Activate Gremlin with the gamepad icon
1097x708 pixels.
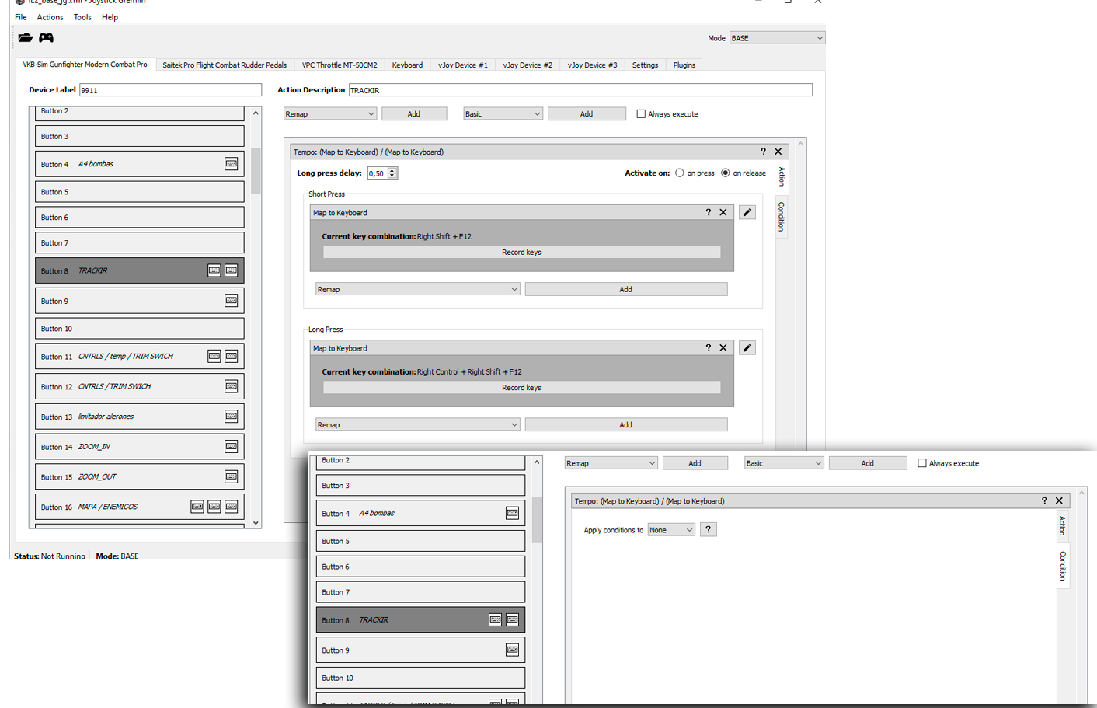[47, 37]
